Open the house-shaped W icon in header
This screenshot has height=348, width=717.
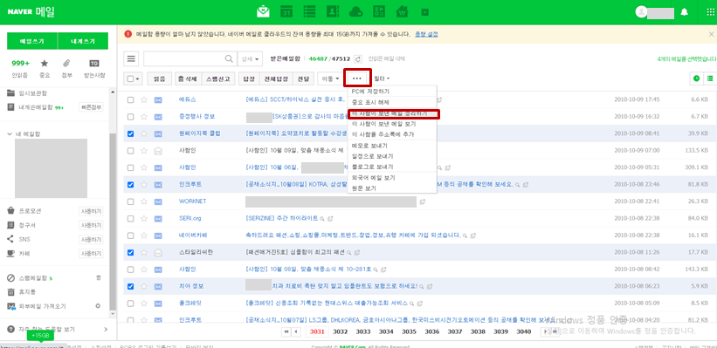(403, 12)
